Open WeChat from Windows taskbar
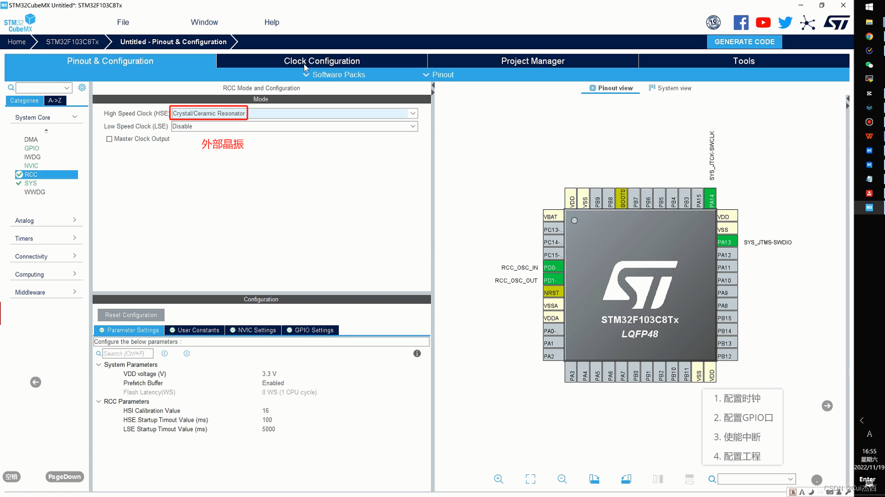Screen dimensions: 885x497 869,65
